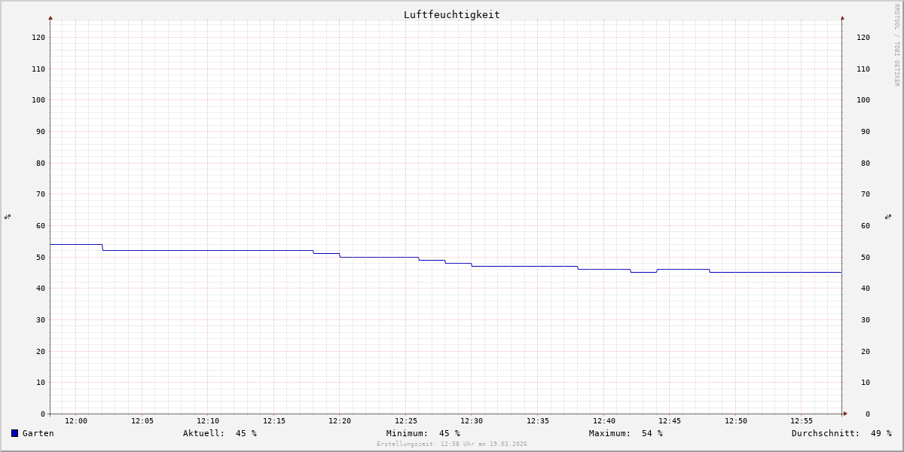Click the Minimum: 45 % value
The width and height of the screenshot is (904, 452).
(423, 433)
